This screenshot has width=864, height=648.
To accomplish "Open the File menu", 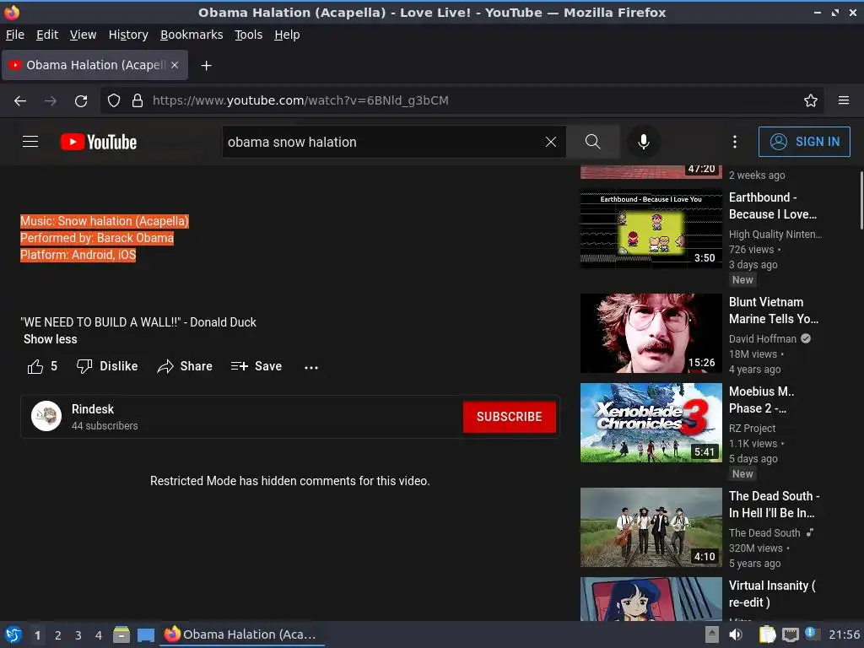I will click(15, 35).
